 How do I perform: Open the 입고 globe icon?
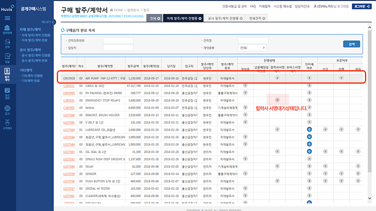(7, 110)
